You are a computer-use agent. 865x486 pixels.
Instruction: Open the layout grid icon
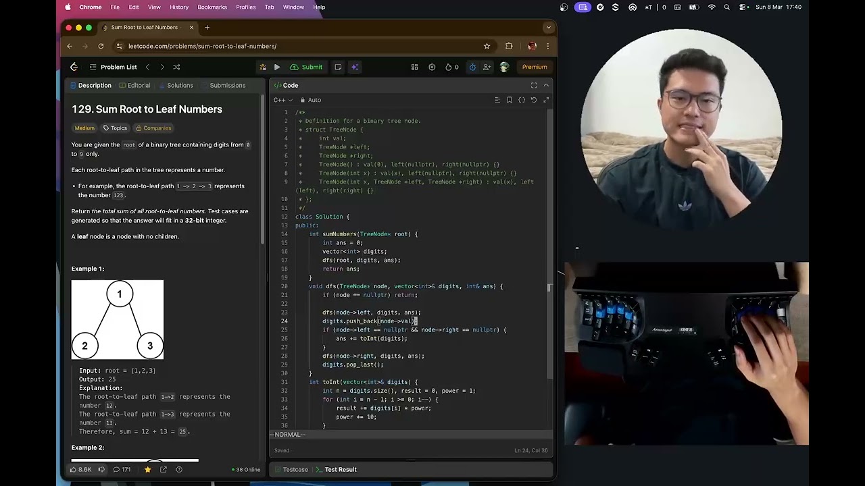[414, 67]
